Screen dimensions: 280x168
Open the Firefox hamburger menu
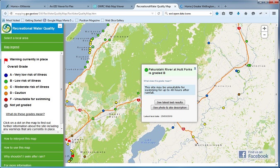coord(274,13)
